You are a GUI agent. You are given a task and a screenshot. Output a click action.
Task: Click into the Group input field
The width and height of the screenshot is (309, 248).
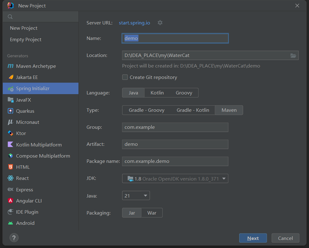tap(175, 127)
